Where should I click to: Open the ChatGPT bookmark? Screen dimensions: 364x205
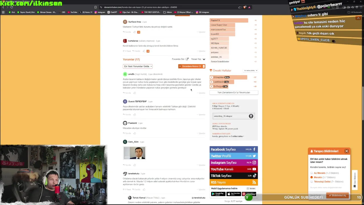[x=112, y=12]
